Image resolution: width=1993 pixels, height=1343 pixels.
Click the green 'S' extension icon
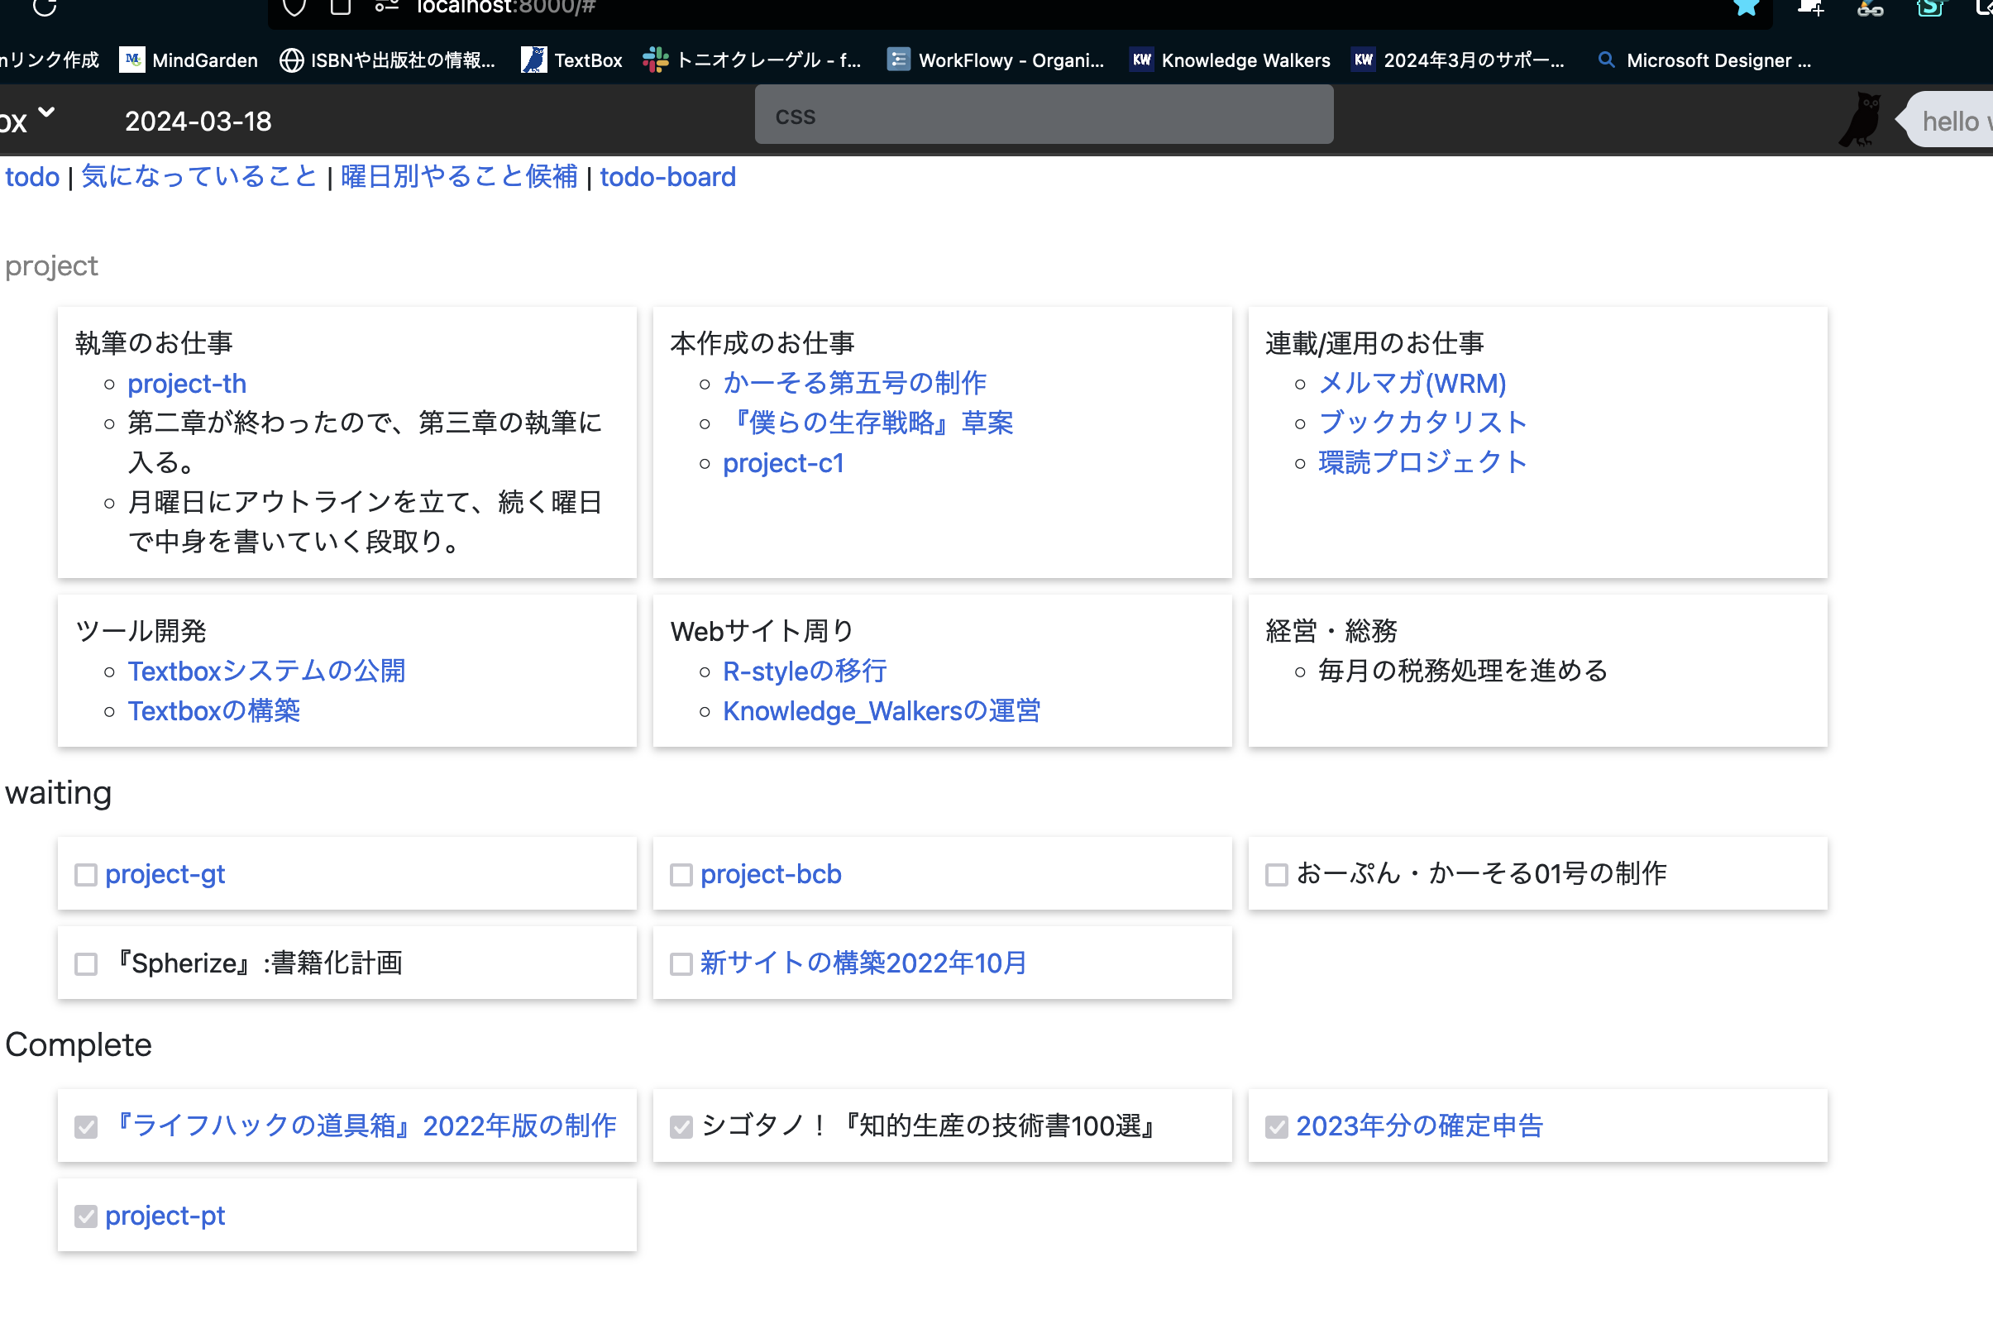(1928, 7)
